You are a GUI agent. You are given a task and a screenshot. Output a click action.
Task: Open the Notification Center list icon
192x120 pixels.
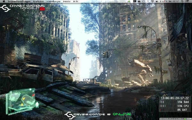[x=187, y=2]
